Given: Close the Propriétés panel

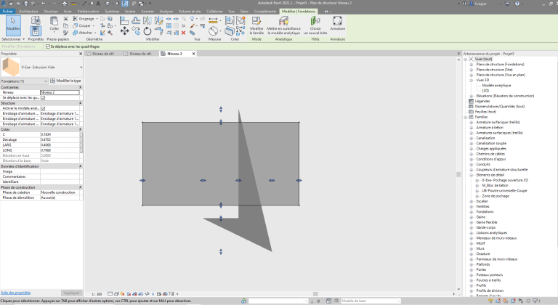Looking at the screenshot, I should pos(81,54).
